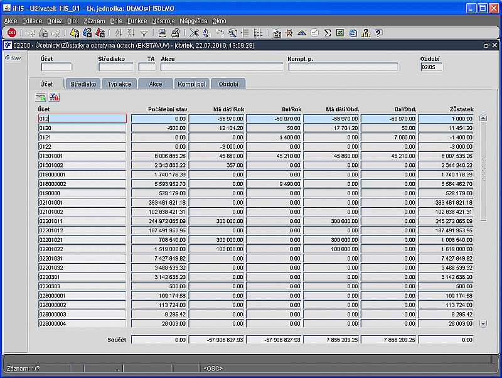This screenshot has width=502, height=378.
Task: Click the scissors cut icon
Action: pos(194,33)
